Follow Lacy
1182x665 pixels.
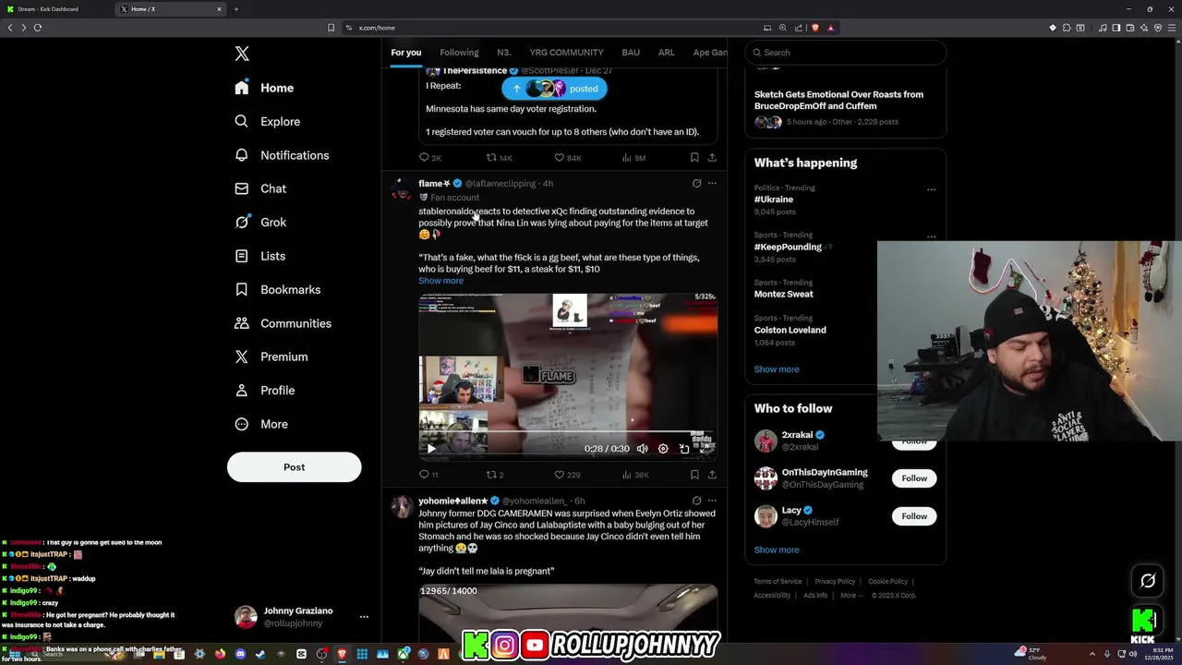(914, 516)
